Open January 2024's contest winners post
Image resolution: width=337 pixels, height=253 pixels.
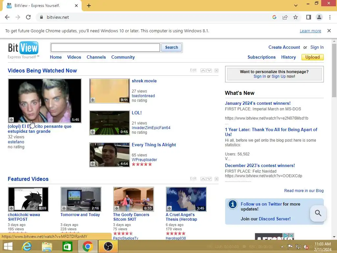tap(258, 103)
